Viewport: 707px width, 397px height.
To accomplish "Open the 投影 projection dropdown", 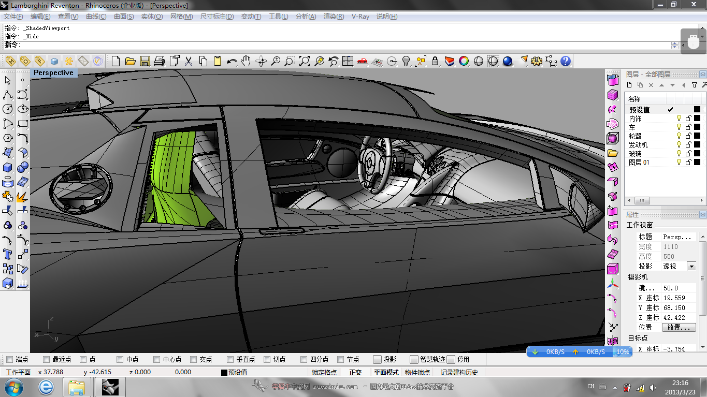I will point(691,266).
